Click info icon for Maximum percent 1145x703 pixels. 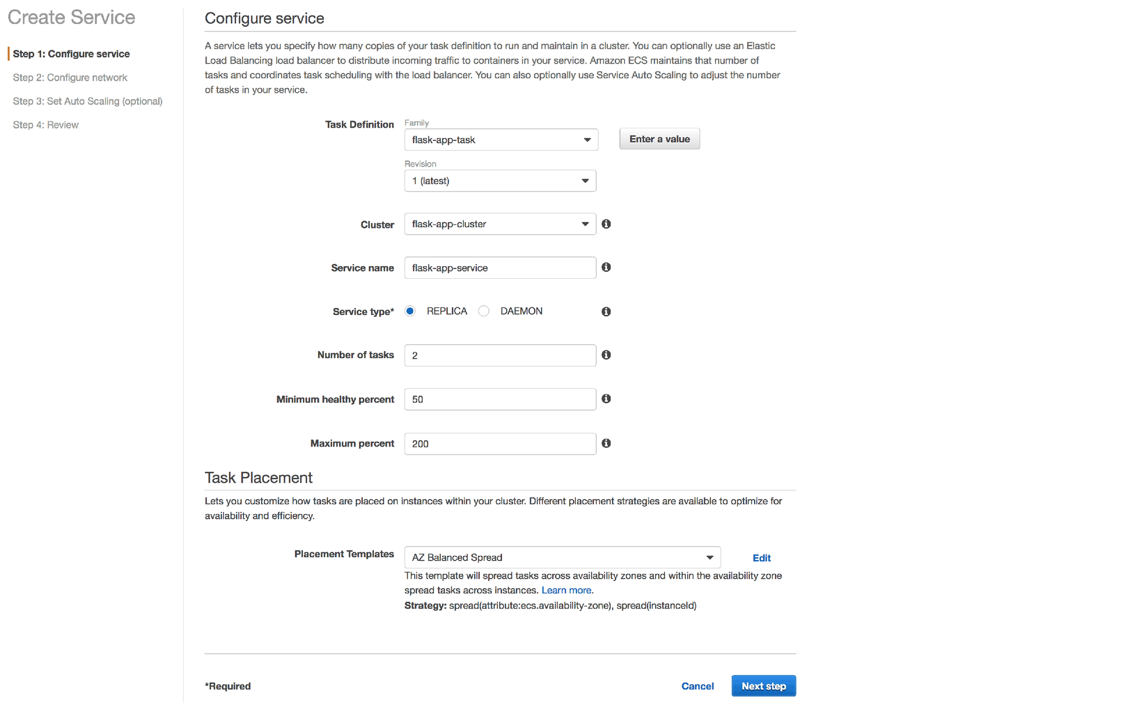click(606, 443)
